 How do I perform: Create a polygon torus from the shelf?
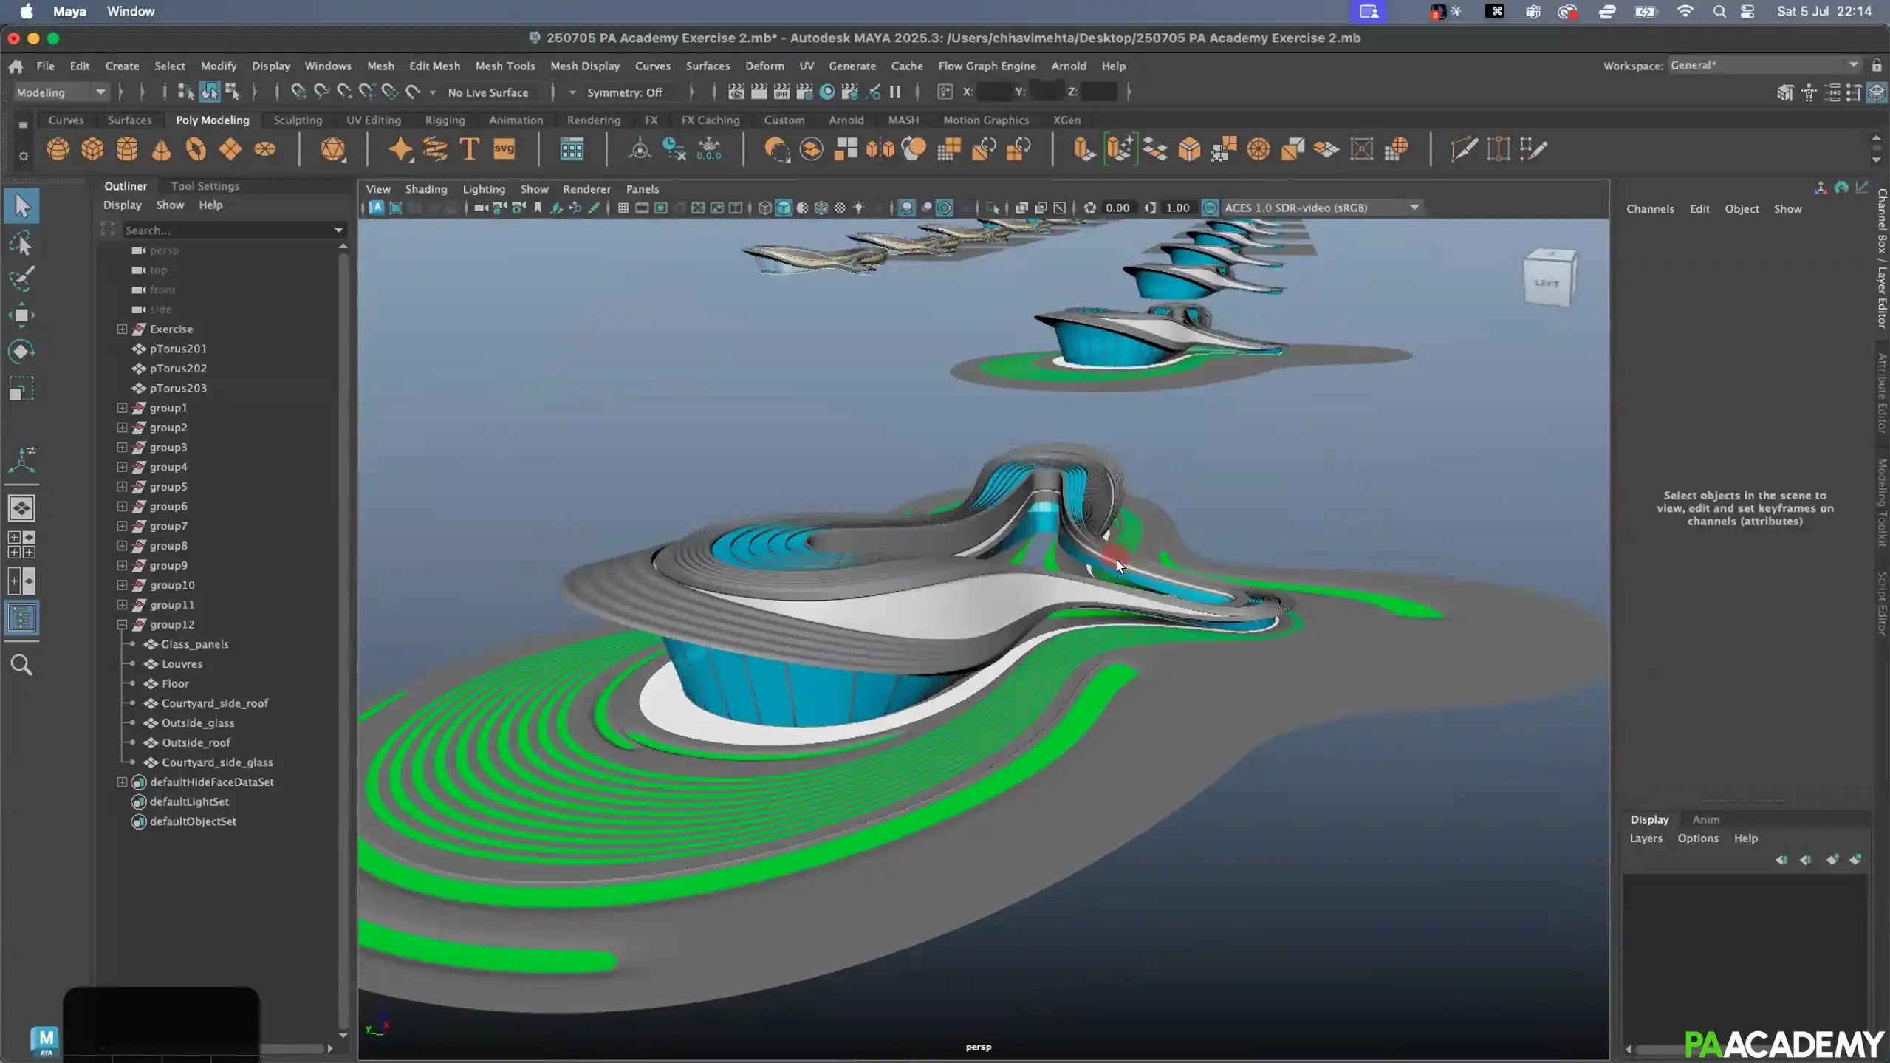196,149
